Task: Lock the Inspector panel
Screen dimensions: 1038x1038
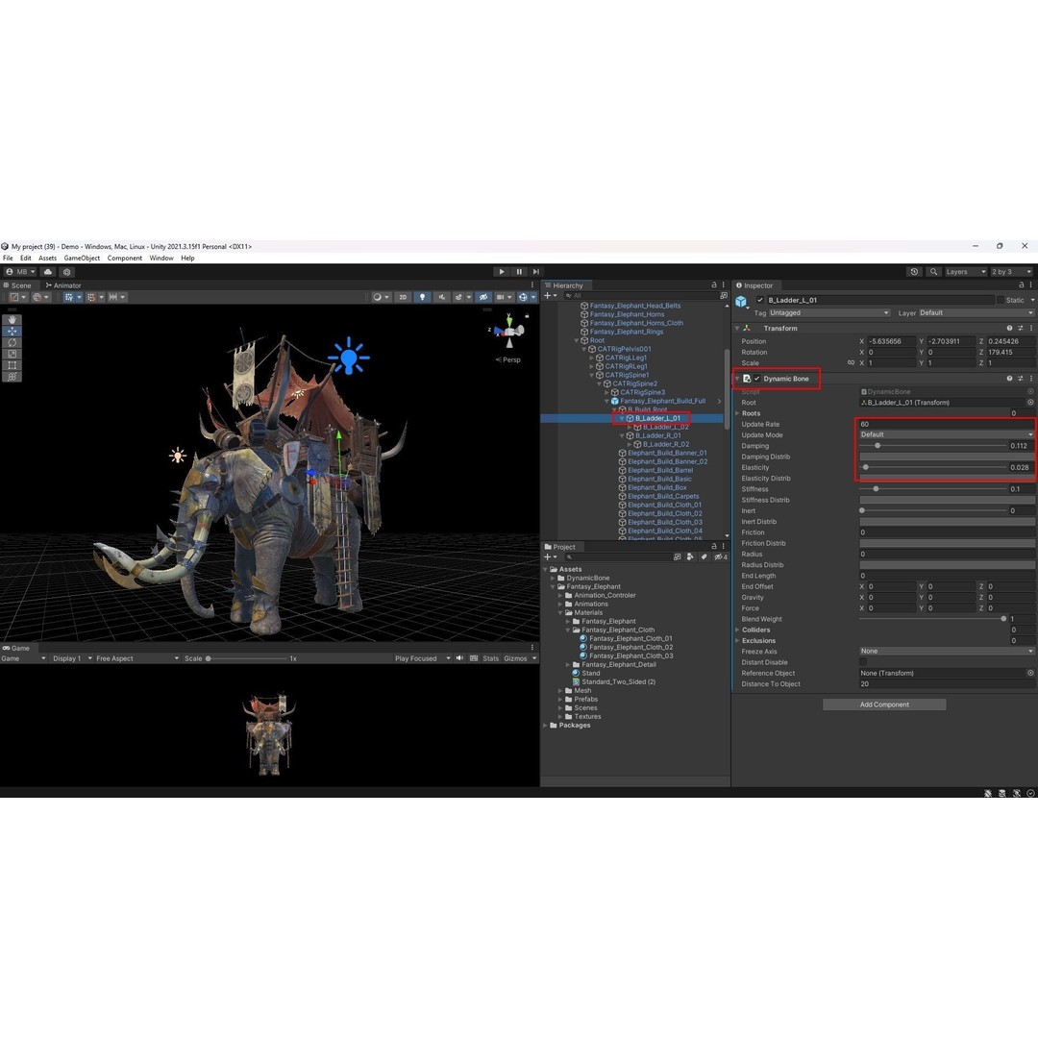Action: (x=1022, y=285)
